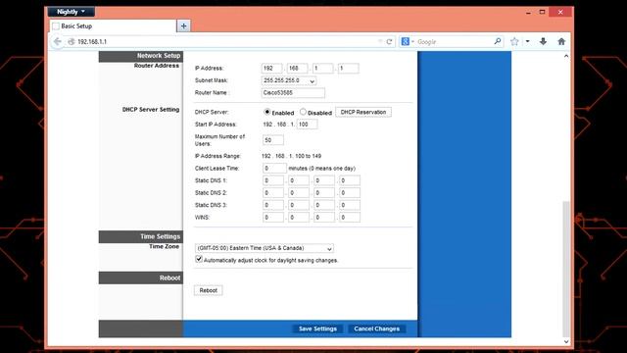Click Save Settings

317,328
